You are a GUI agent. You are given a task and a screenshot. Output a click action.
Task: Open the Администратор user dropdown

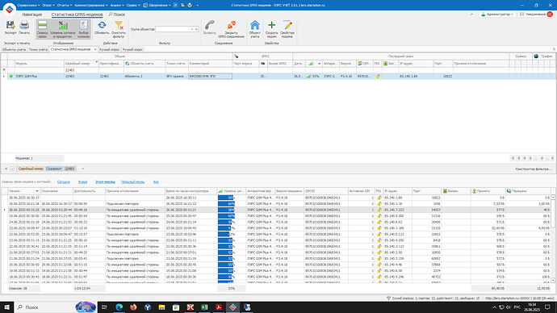(x=497, y=15)
